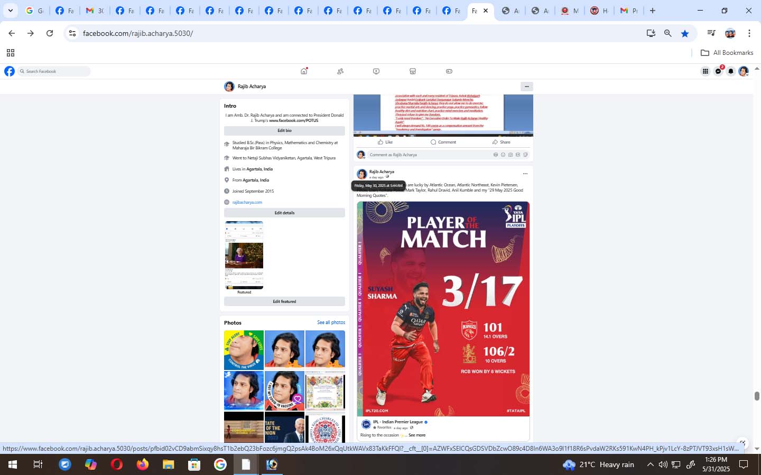Add GIF to comment
Viewport: 761px width, 475px height.
pos(518,155)
